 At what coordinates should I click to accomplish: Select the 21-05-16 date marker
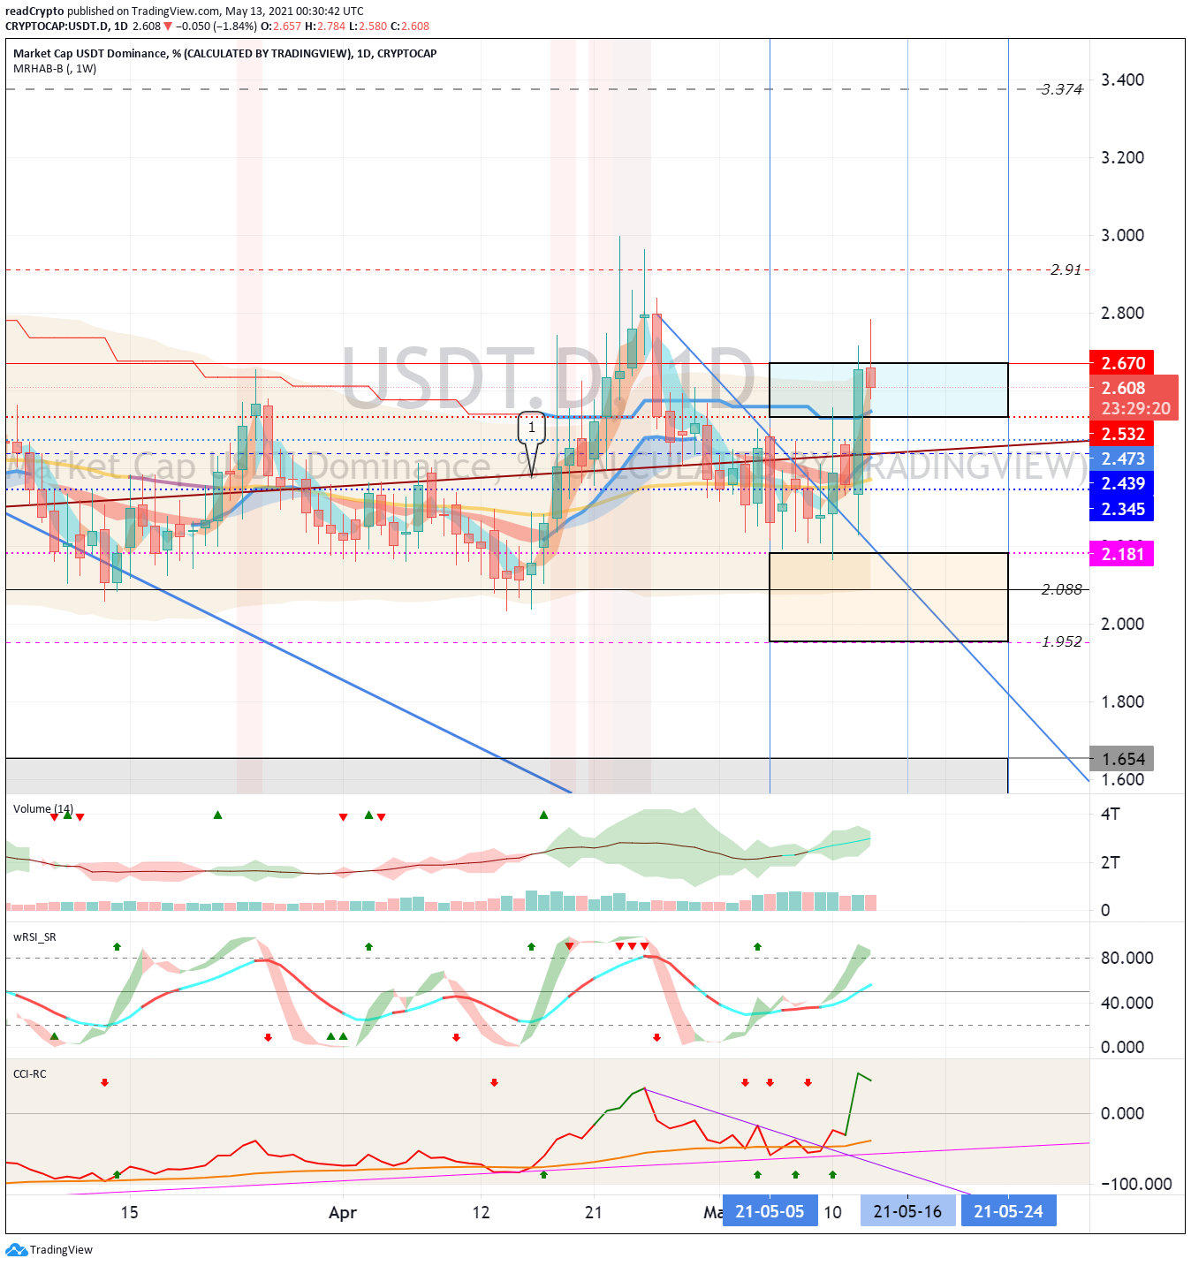(907, 1211)
